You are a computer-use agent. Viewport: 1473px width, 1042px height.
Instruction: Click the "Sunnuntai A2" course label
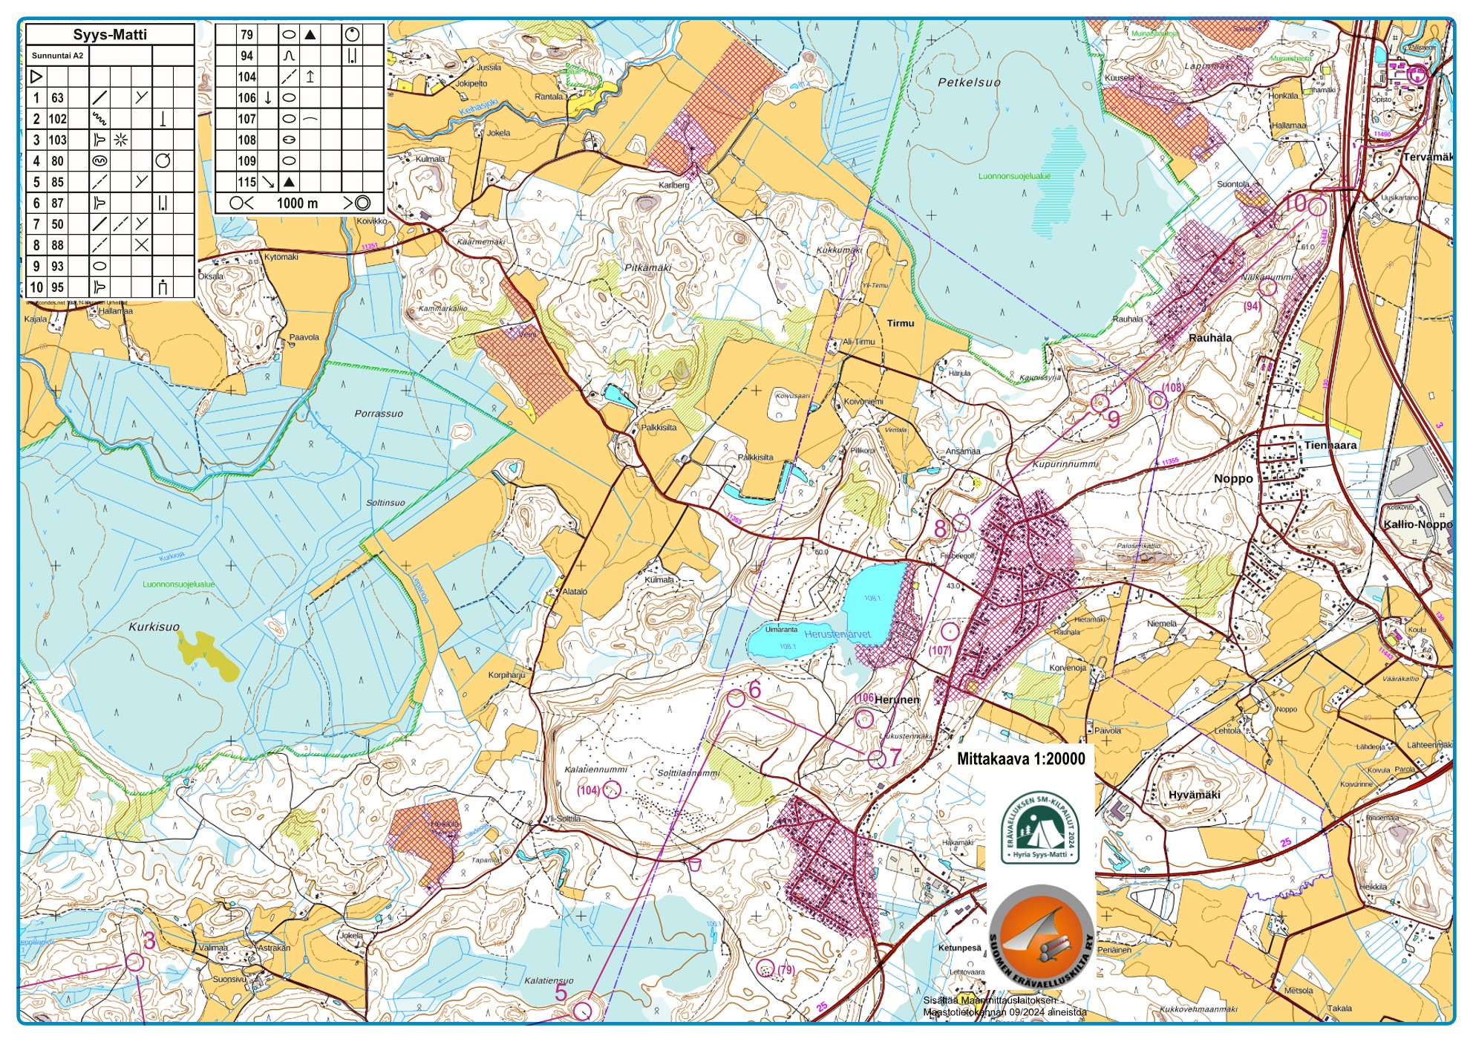(57, 56)
